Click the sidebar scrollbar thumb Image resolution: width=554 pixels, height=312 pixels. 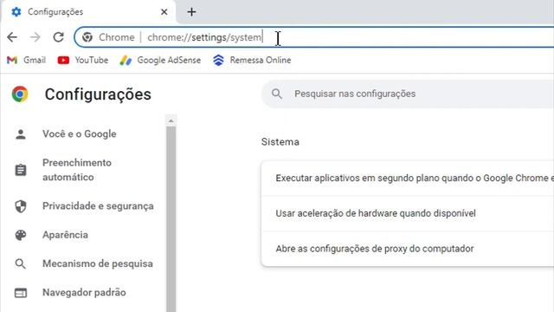171,219
